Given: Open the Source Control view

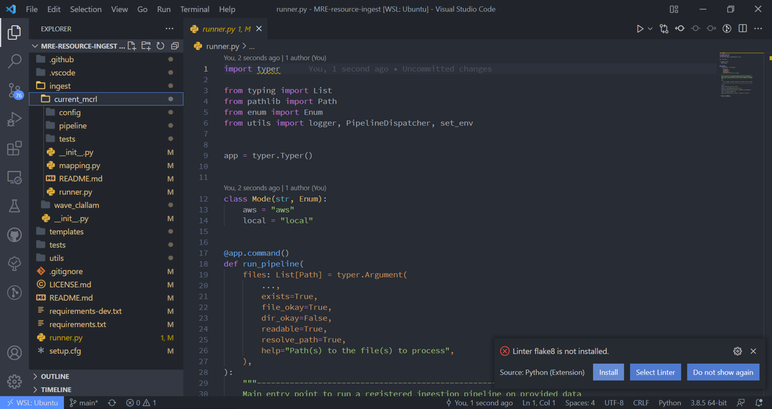Looking at the screenshot, I should point(14,90).
